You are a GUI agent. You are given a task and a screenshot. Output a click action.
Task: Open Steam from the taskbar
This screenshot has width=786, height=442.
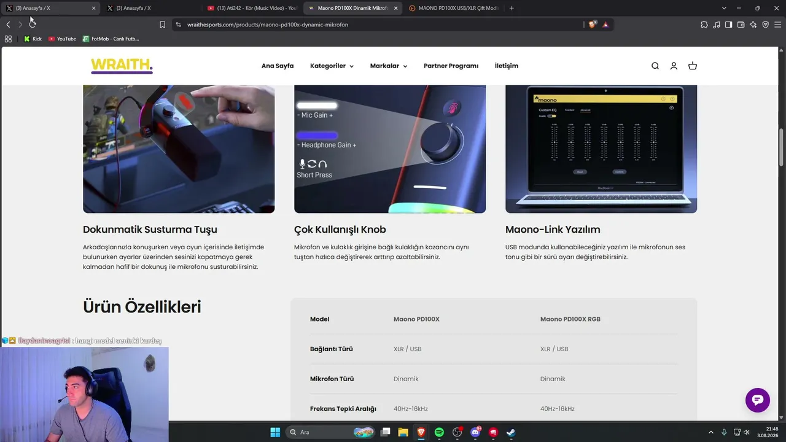coord(511,432)
